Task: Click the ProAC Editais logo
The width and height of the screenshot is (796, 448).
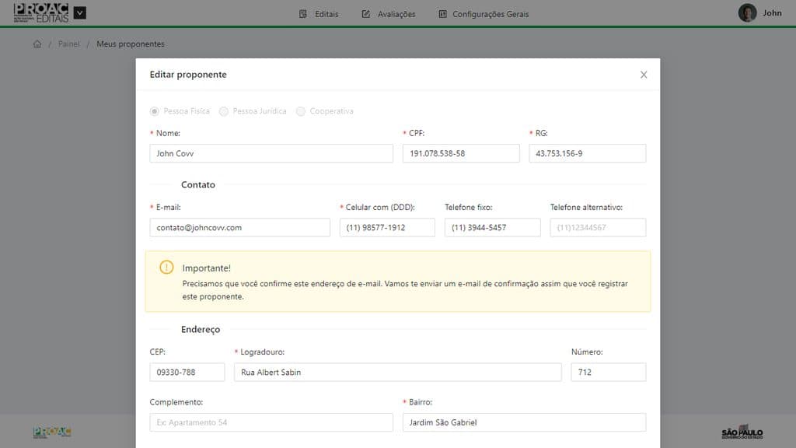Action: [41, 12]
